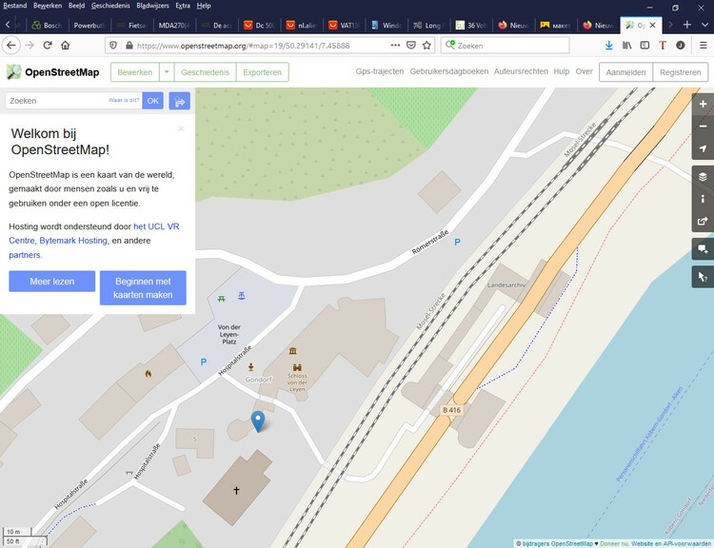Open the Extra menu

[x=183, y=6]
